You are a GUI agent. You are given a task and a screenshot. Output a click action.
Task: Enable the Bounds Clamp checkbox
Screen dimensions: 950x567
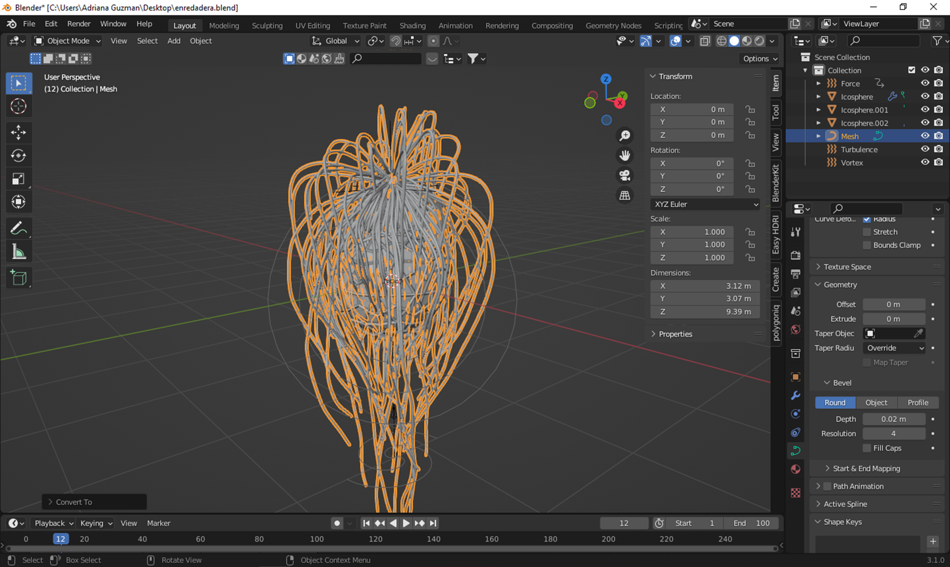click(x=867, y=245)
